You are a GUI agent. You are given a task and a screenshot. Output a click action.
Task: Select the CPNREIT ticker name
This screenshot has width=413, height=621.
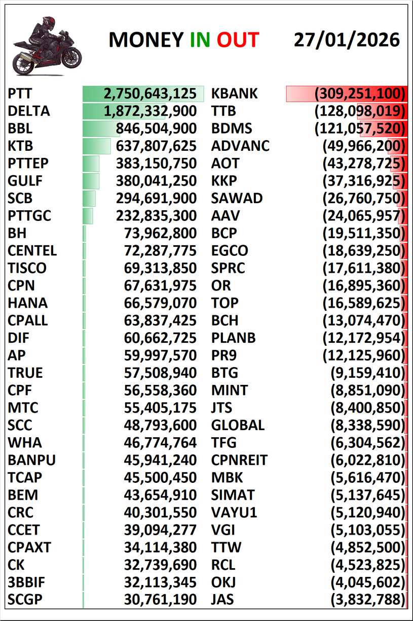239,461
